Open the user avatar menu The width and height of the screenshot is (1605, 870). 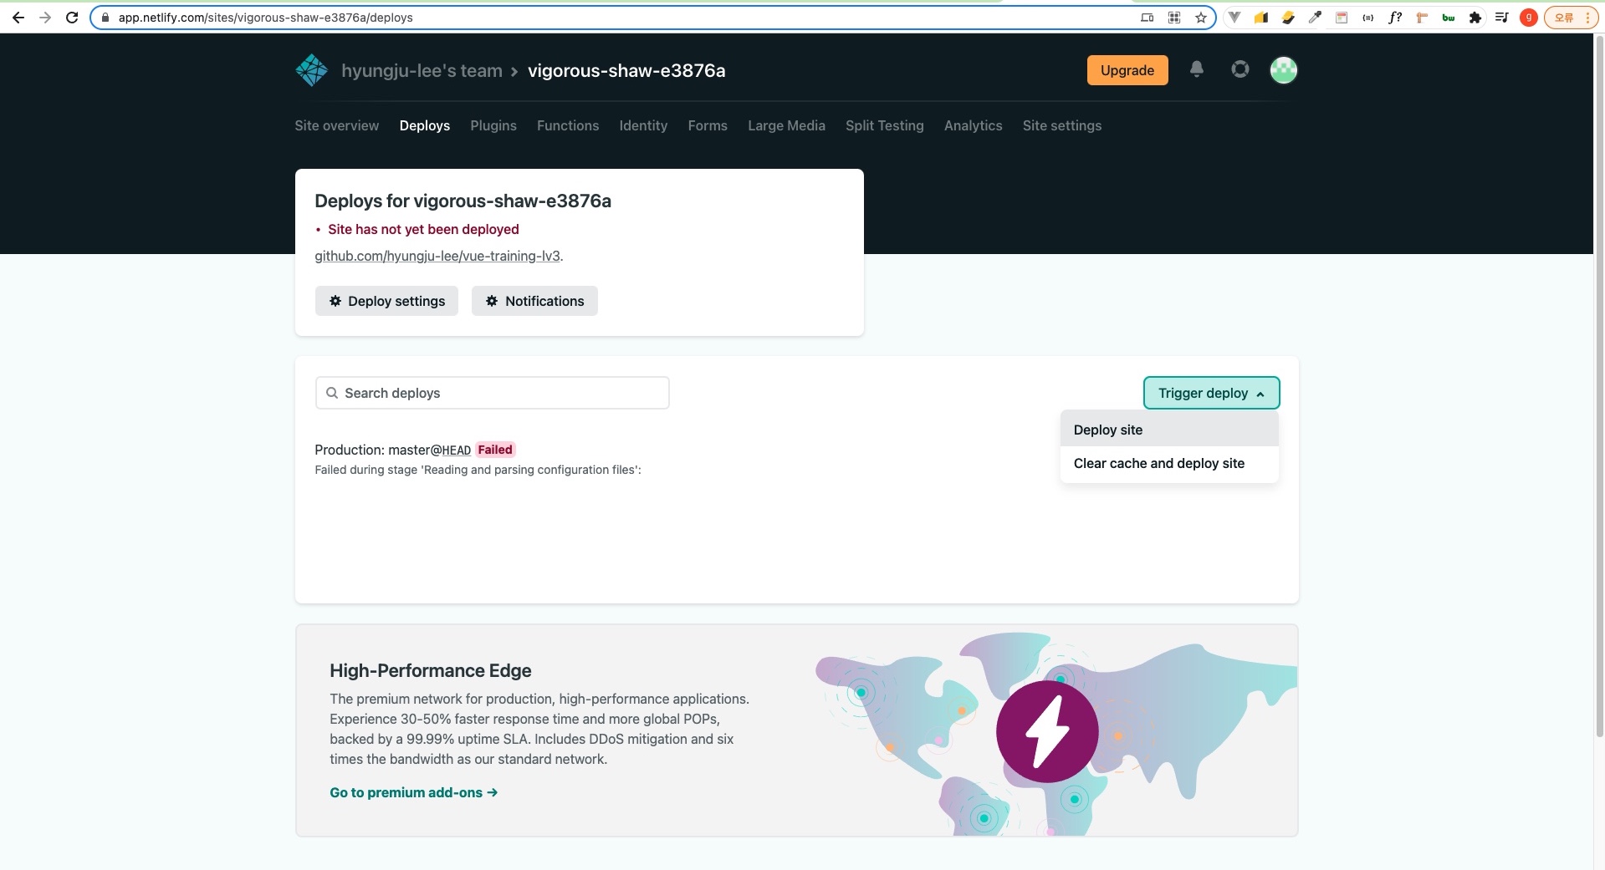pos(1283,70)
